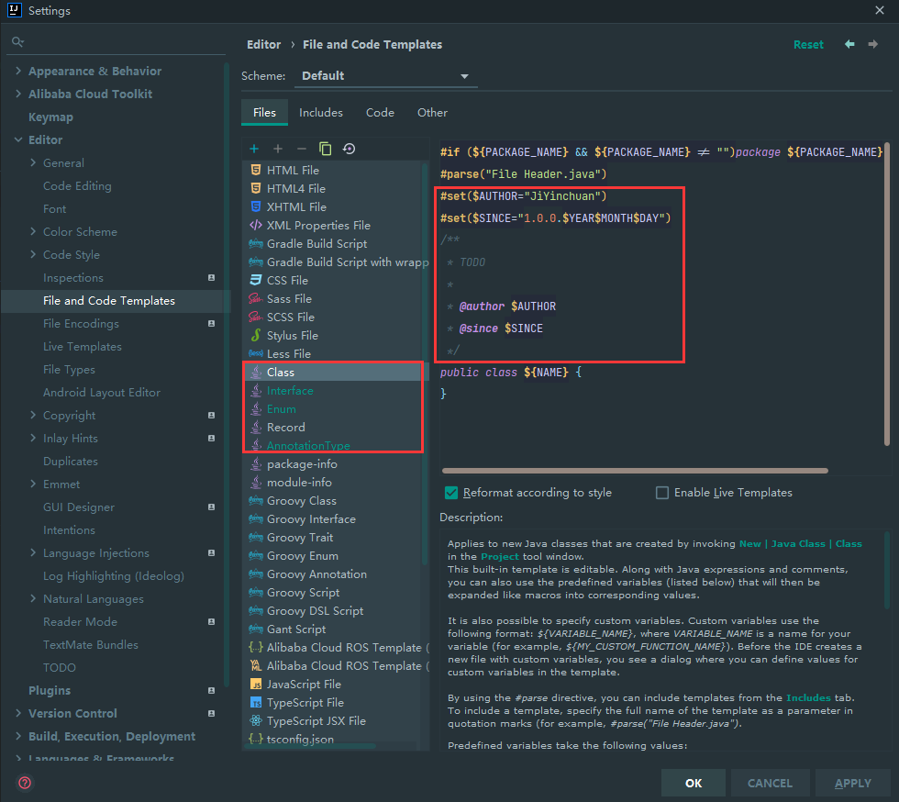
Task: Click the back navigation arrow
Action: [849, 44]
